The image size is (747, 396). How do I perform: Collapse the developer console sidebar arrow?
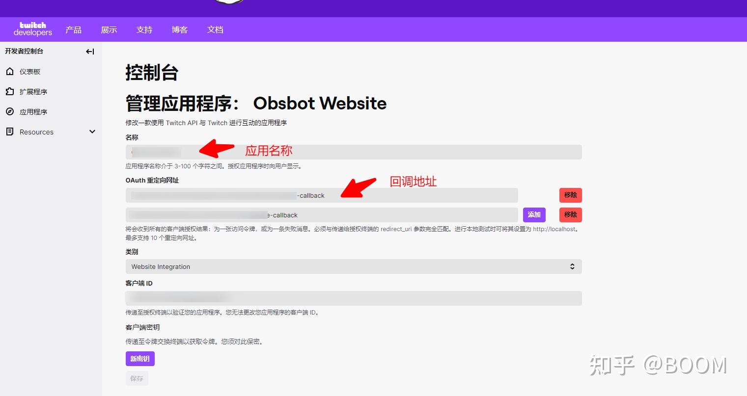[90, 52]
